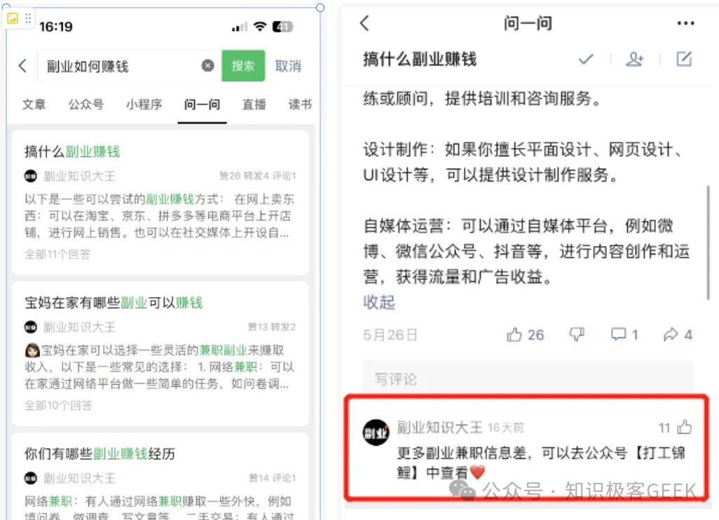Share answer using the forward arrow icon

pyautogui.click(x=678, y=335)
